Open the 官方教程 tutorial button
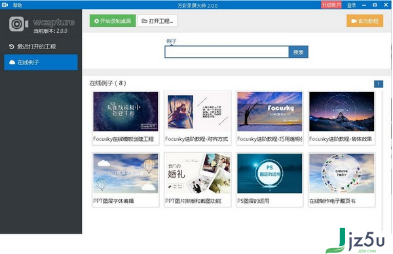The height and width of the screenshot is (254, 393). [365, 21]
